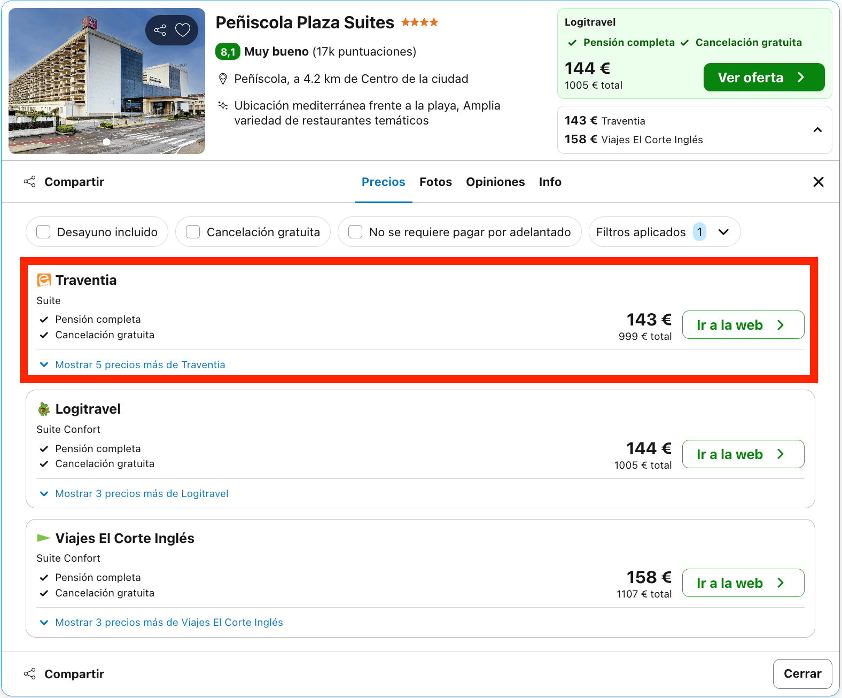
Task: Open Filtros aplicados dropdown
Action: [665, 232]
